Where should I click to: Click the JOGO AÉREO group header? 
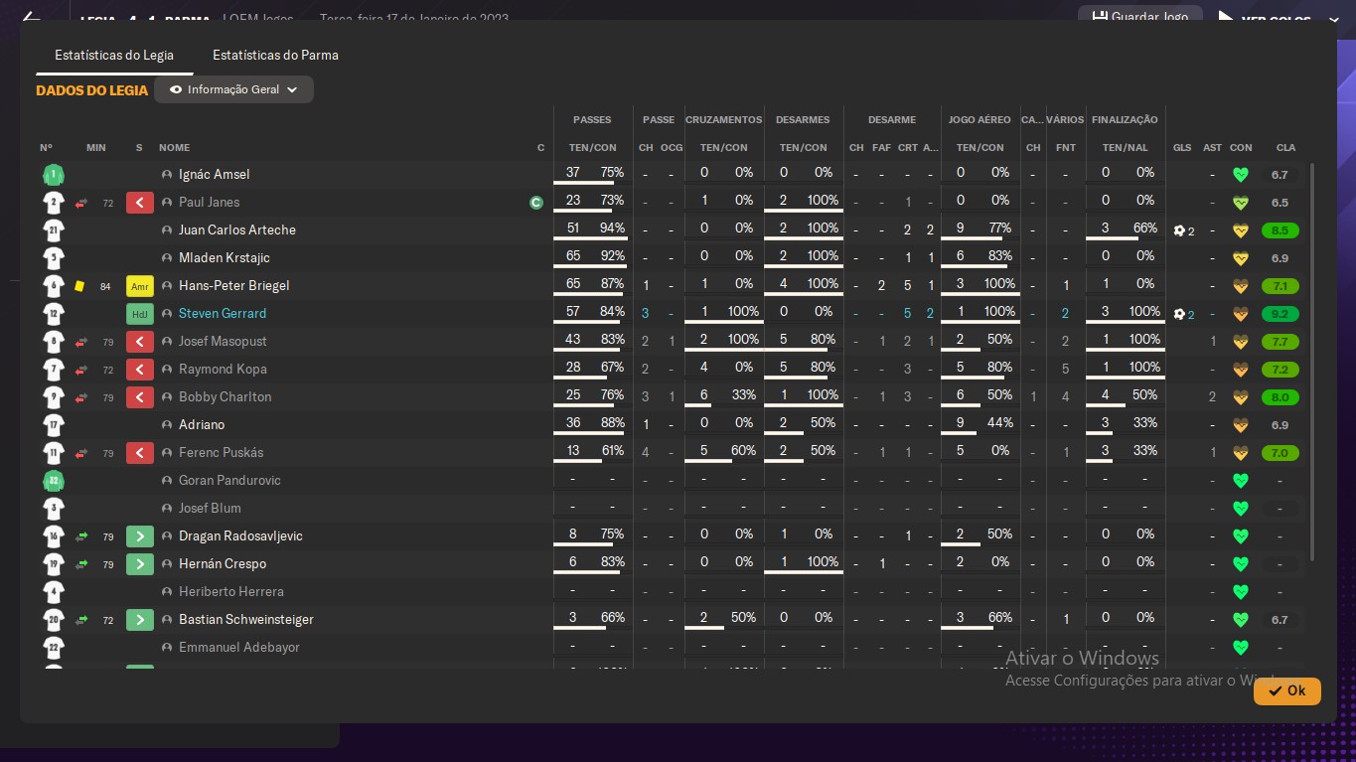[x=979, y=120]
